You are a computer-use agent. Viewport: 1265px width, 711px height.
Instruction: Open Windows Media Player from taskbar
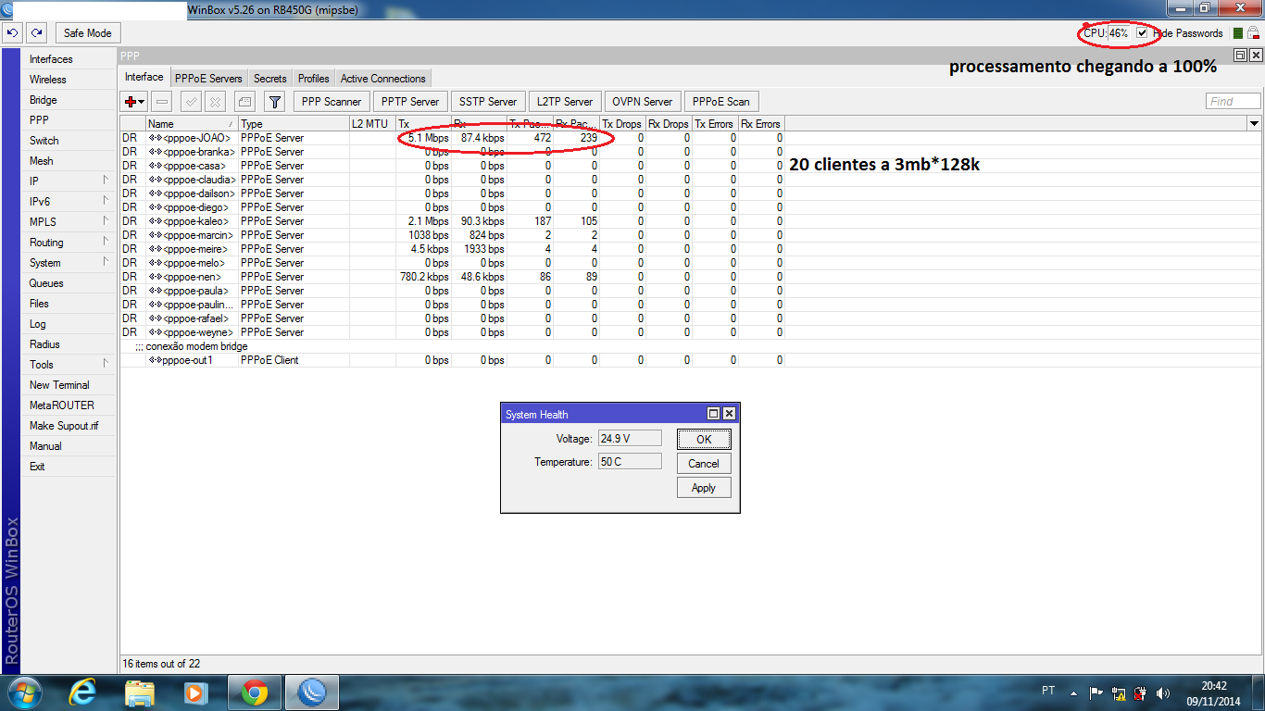tap(195, 692)
